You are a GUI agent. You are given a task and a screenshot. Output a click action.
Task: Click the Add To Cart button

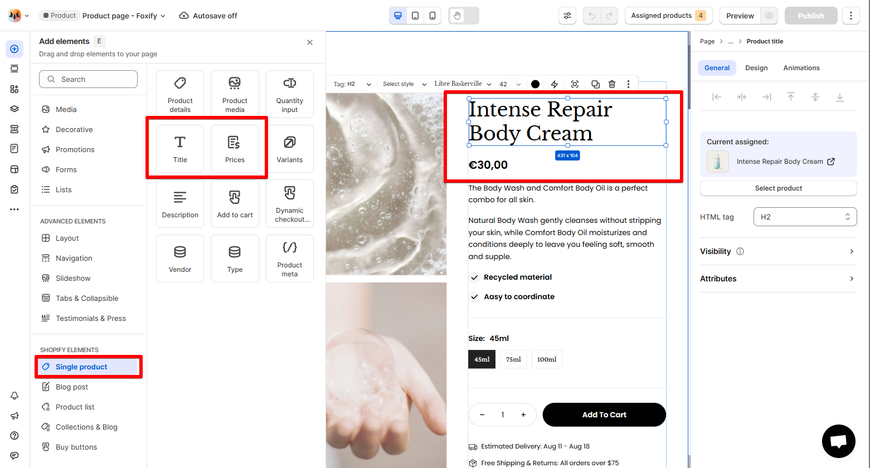point(604,415)
